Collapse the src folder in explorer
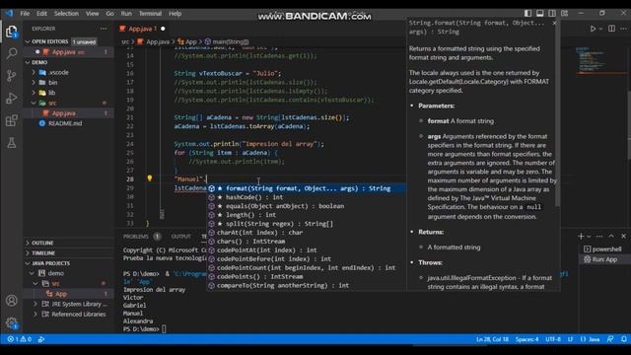 34,103
